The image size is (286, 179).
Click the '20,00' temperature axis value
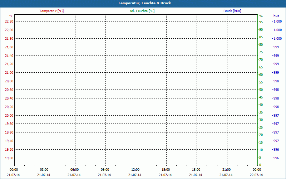(9, 115)
